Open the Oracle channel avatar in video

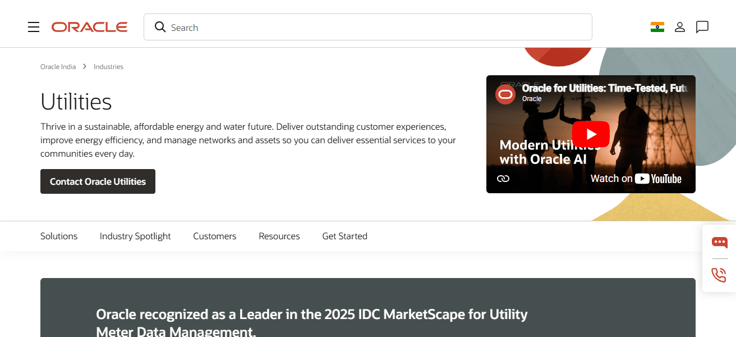click(x=505, y=94)
